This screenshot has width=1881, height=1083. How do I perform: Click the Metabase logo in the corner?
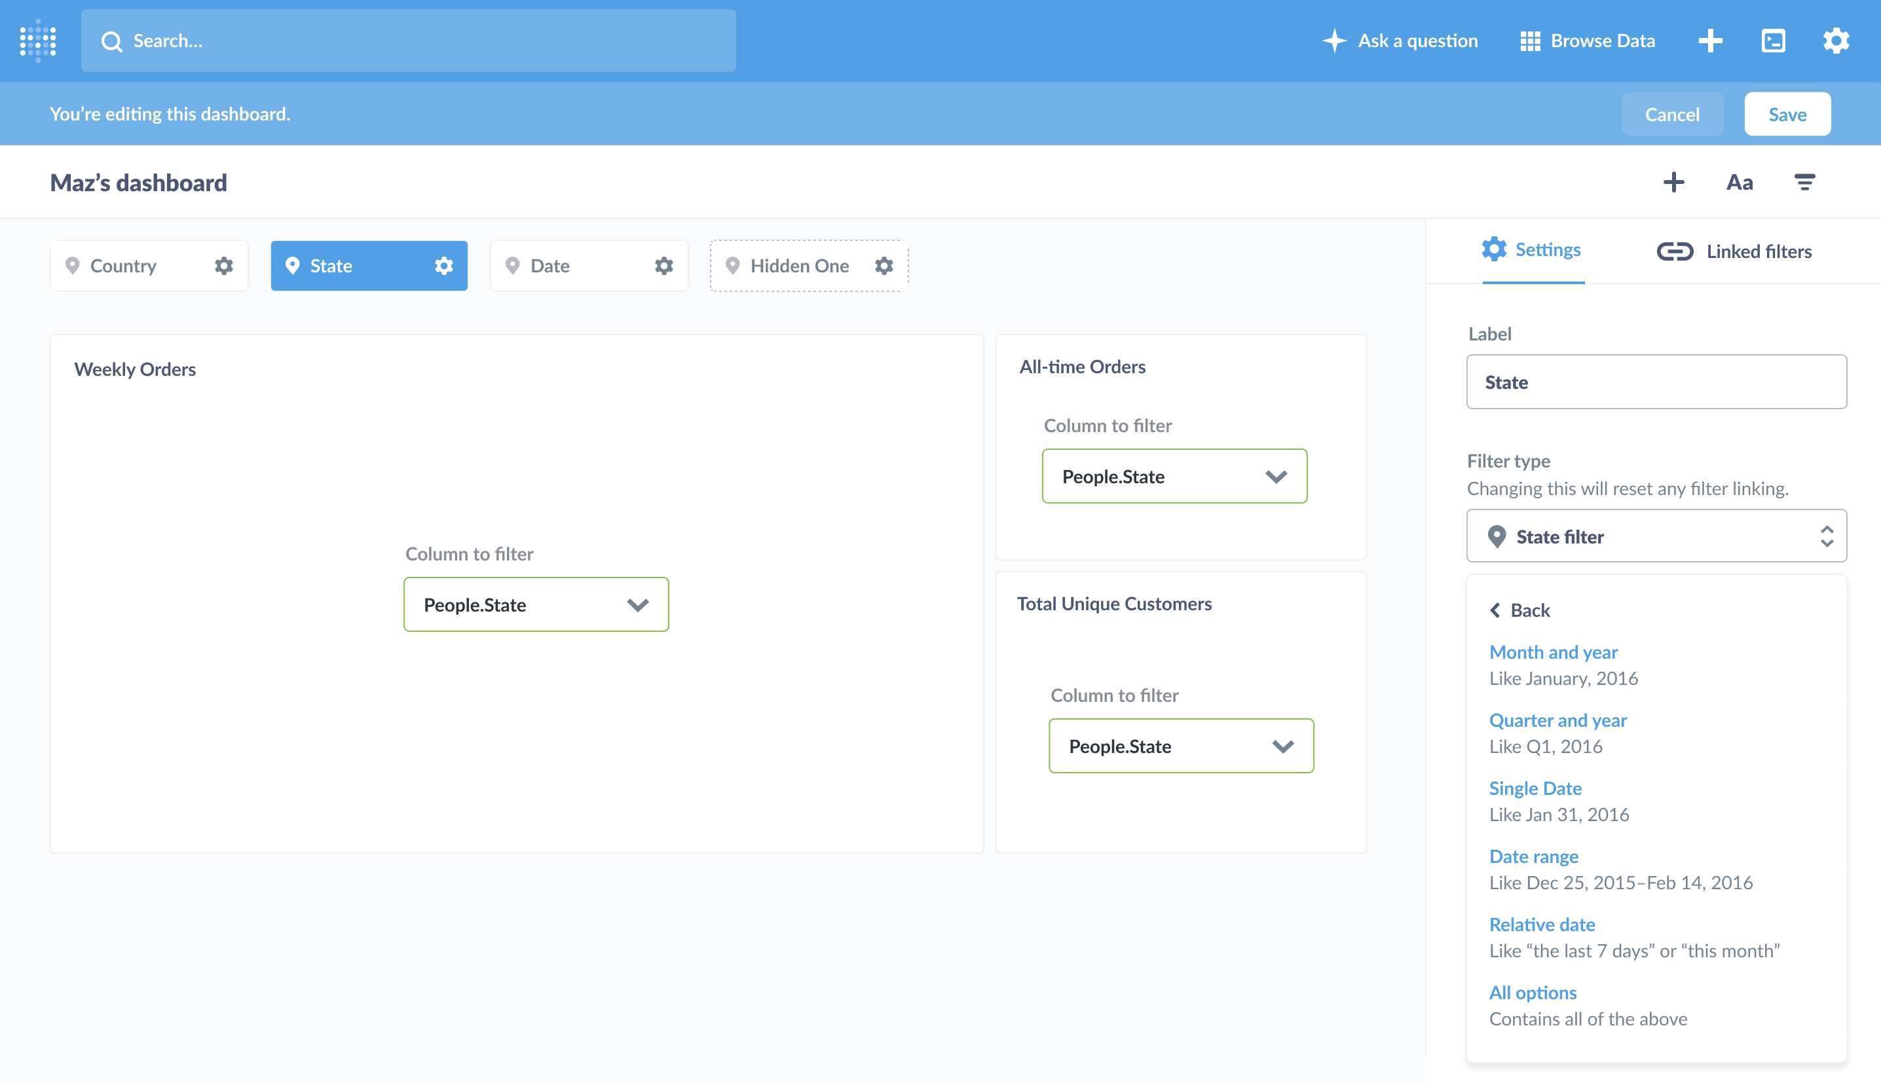37,40
